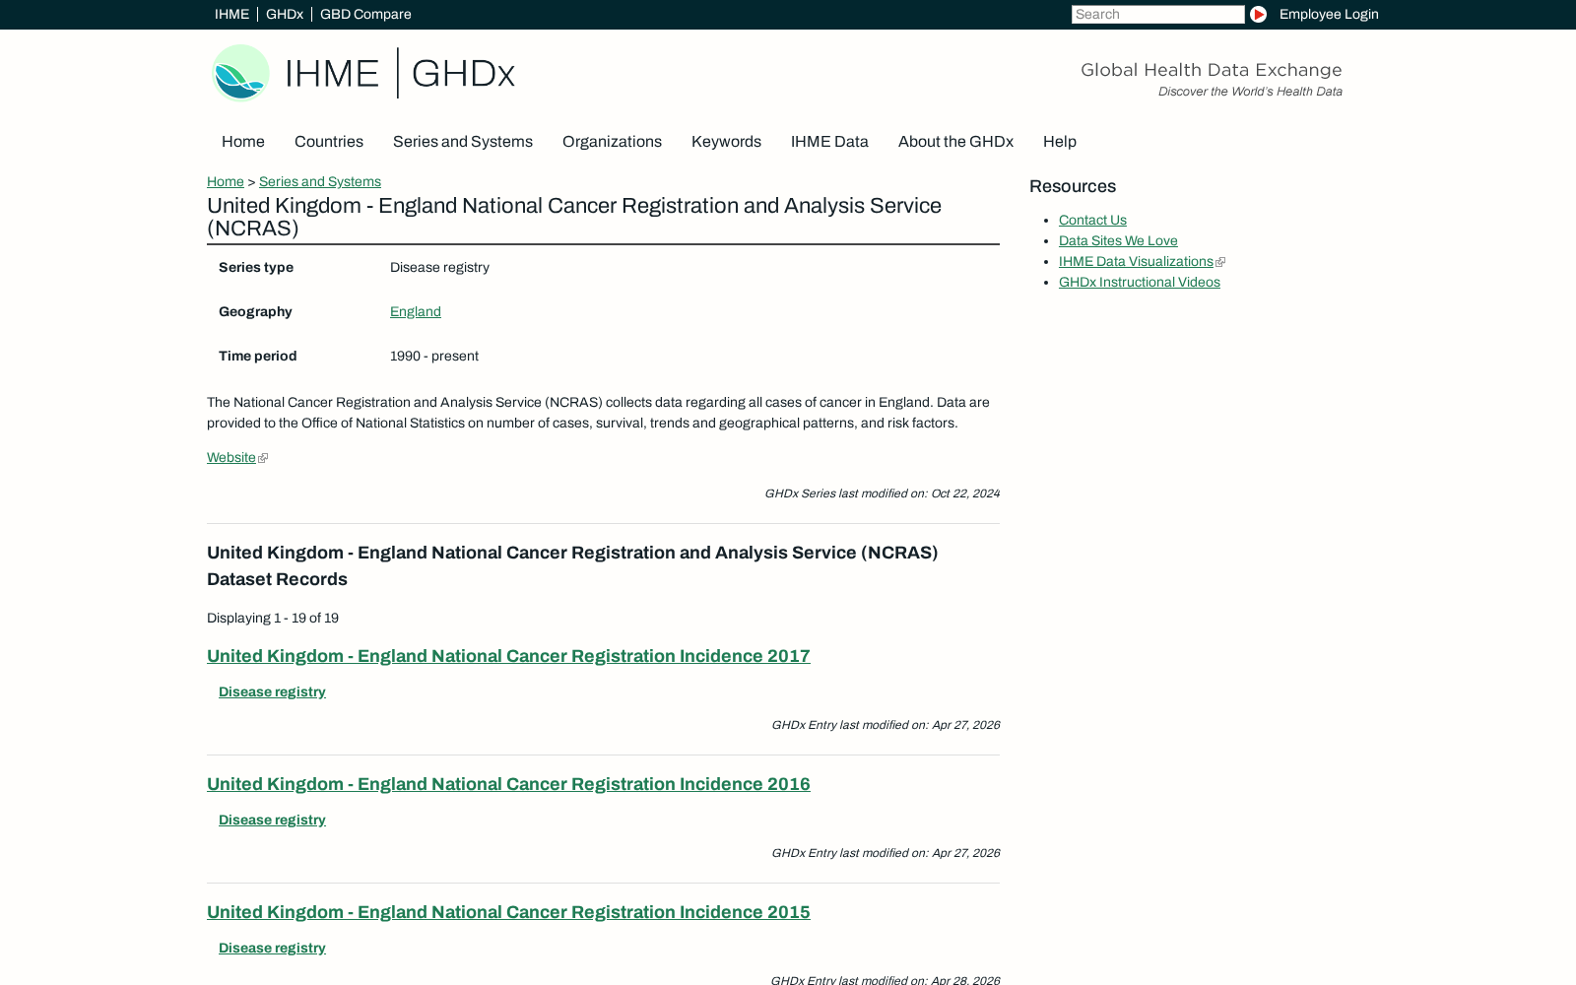Screen dimensions: 1576x985
Task: Open GHDx link in top bar
Action: click(285, 14)
